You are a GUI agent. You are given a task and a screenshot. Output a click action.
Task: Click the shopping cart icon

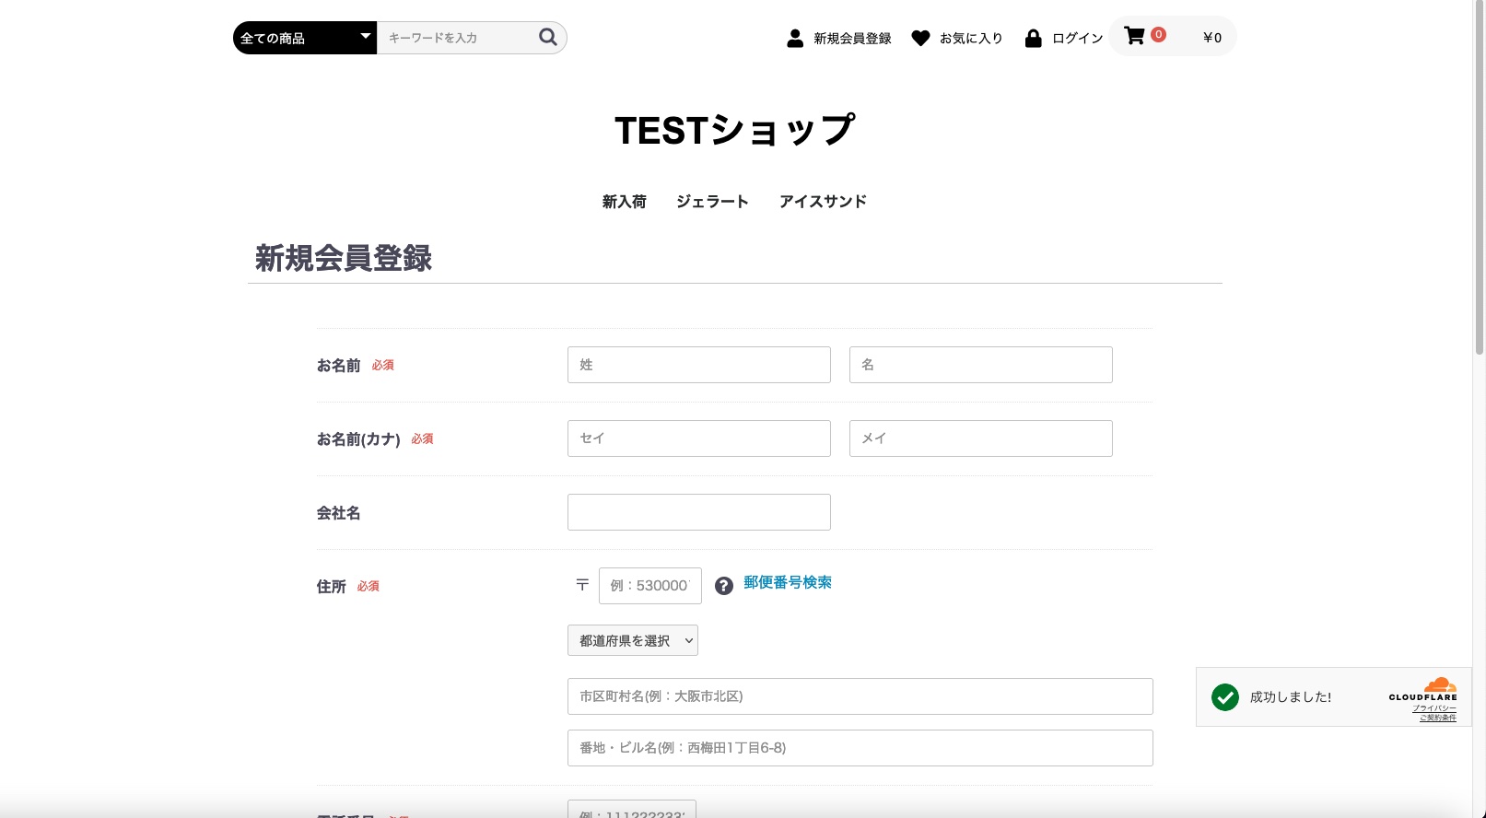[1135, 36]
